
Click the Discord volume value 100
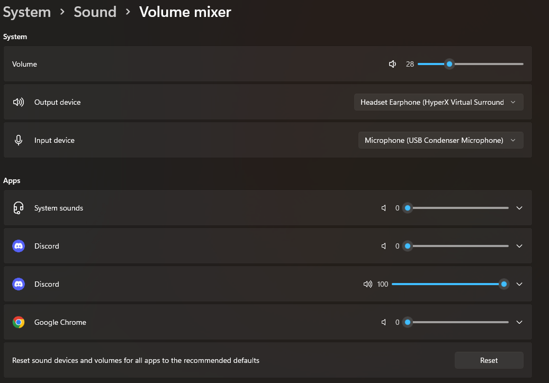coord(383,285)
